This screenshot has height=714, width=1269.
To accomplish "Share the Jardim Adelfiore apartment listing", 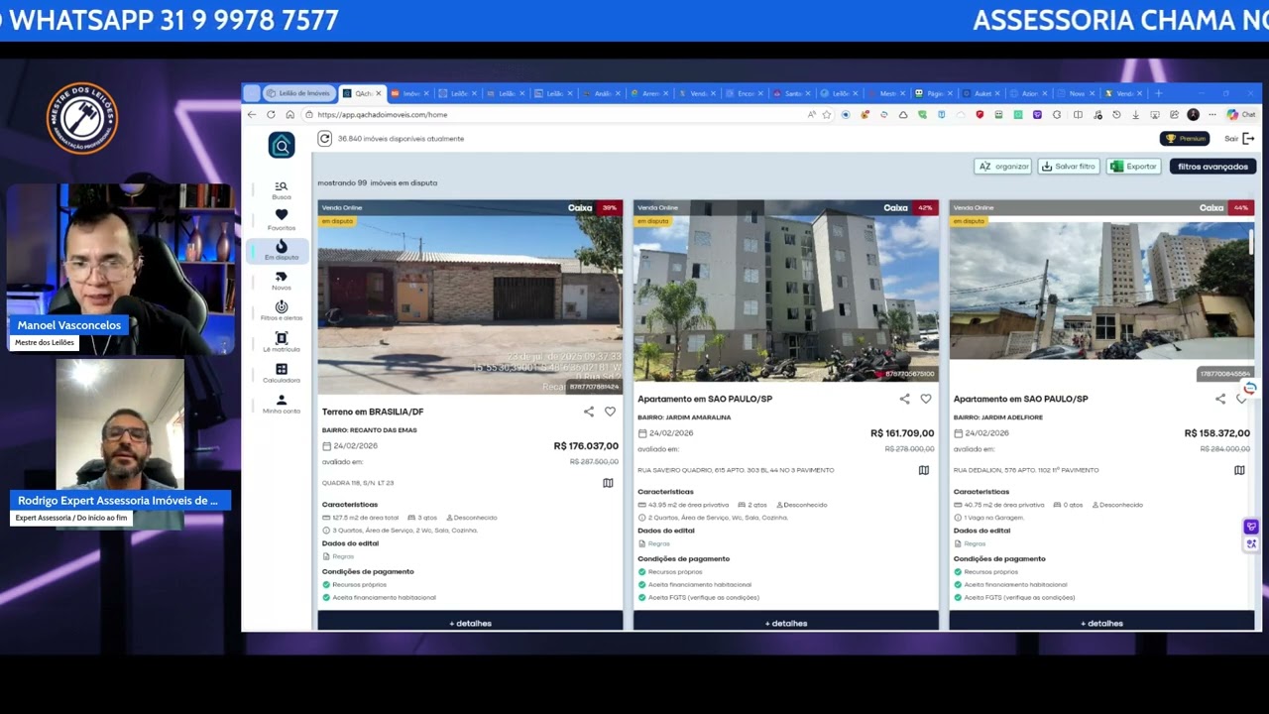I will (x=1220, y=399).
